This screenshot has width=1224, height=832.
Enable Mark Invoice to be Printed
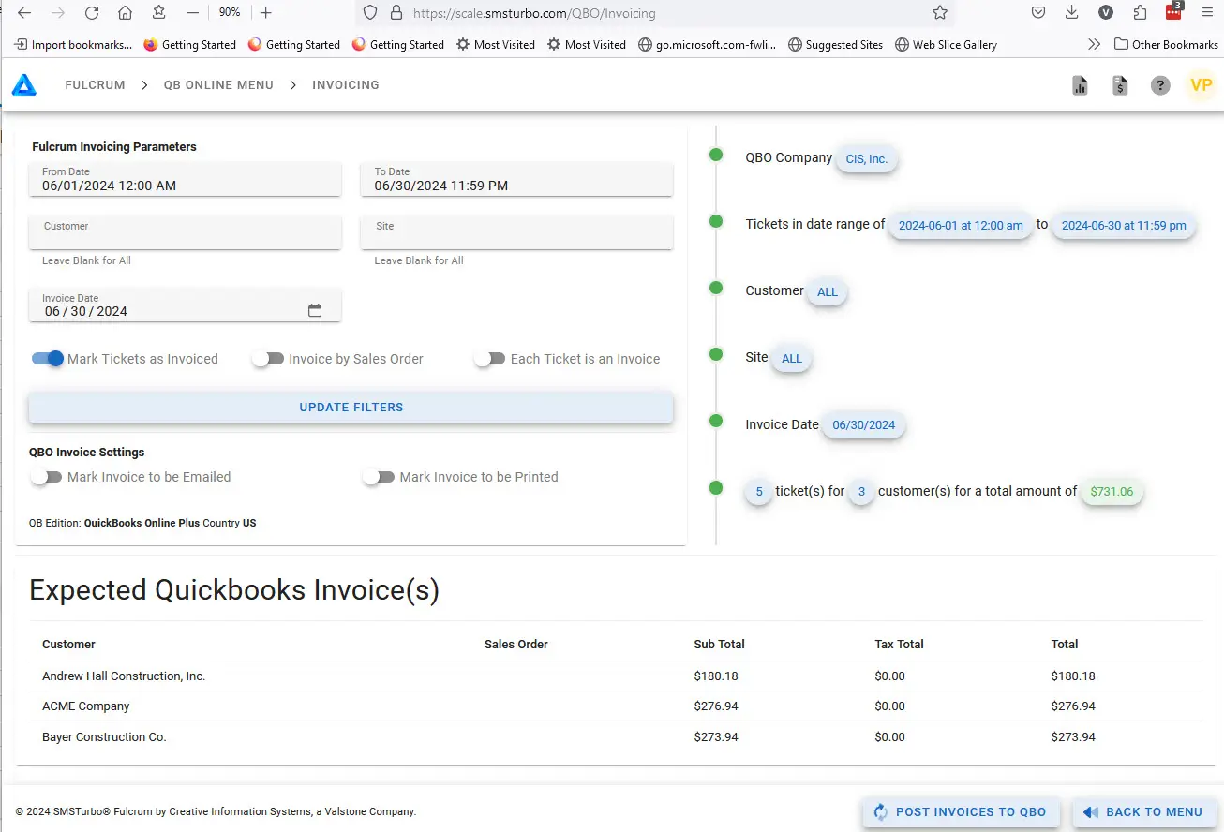379,477
